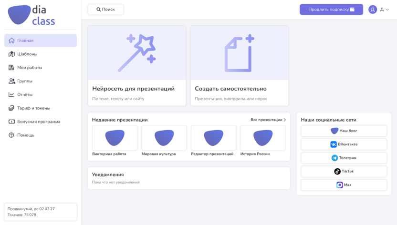
Task: Click the Презентация, викторина или опрос subtitle
Action: [231, 99]
